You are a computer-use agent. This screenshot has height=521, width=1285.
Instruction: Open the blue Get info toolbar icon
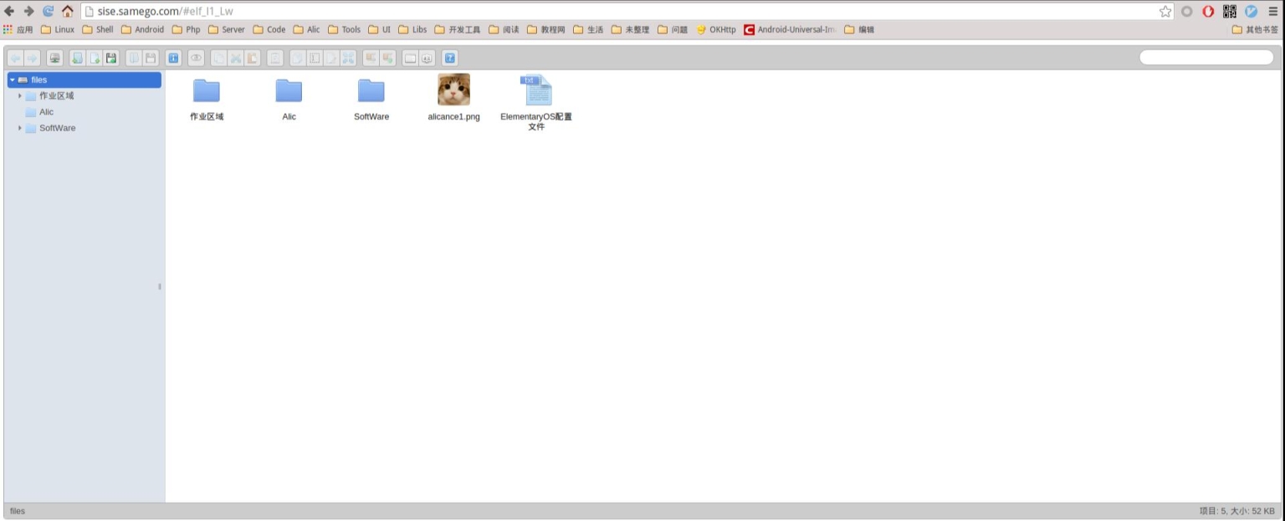click(x=174, y=59)
